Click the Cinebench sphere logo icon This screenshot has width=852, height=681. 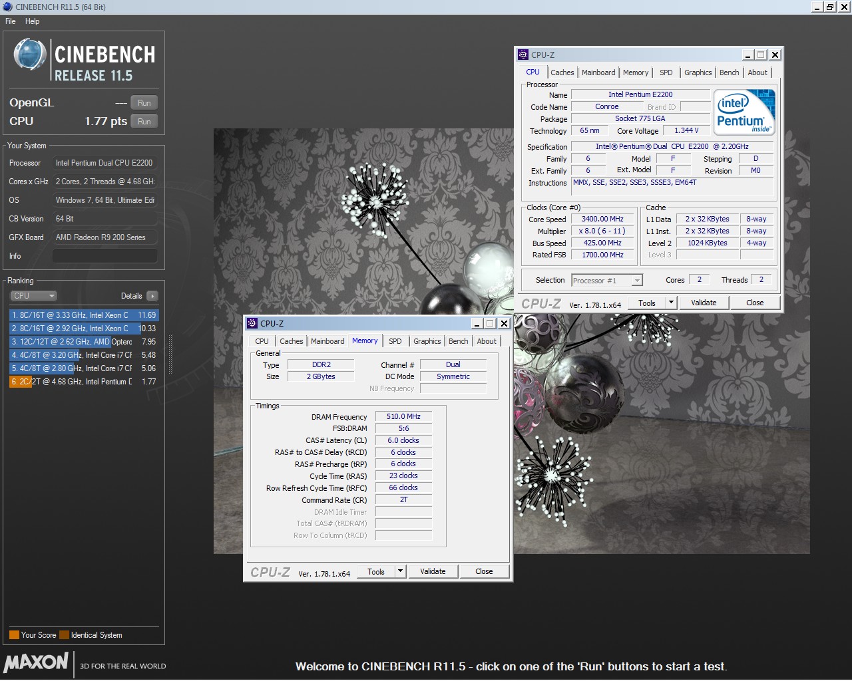pos(29,55)
